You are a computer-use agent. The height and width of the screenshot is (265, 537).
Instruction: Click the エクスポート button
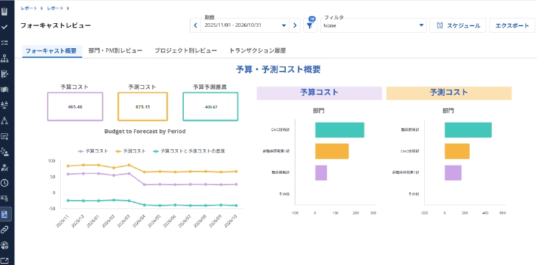click(512, 26)
